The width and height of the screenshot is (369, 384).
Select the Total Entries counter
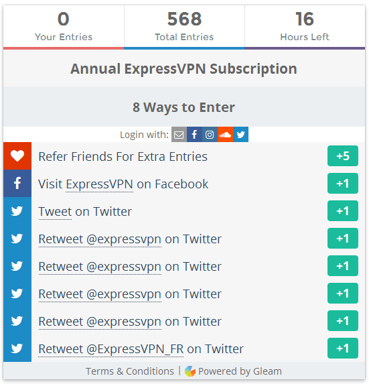pos(184,26)
